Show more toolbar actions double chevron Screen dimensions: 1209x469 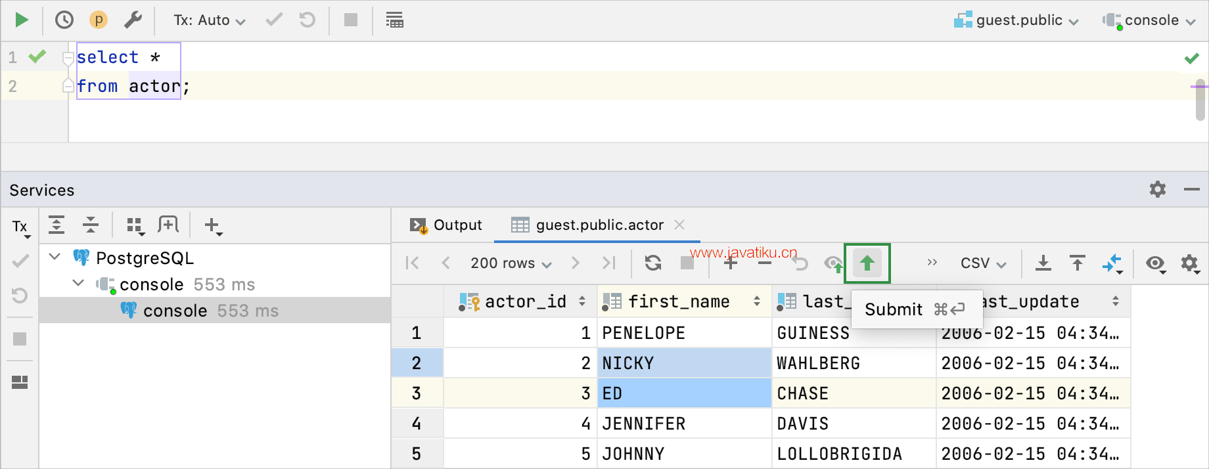point(932,262)
